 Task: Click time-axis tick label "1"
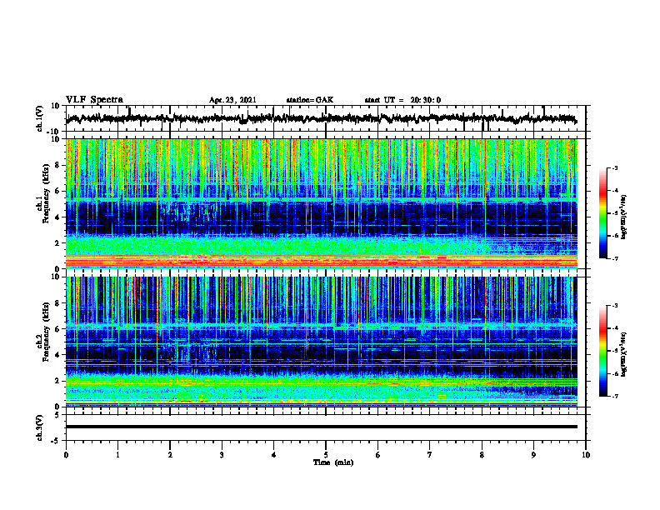(x=117, y=455)
